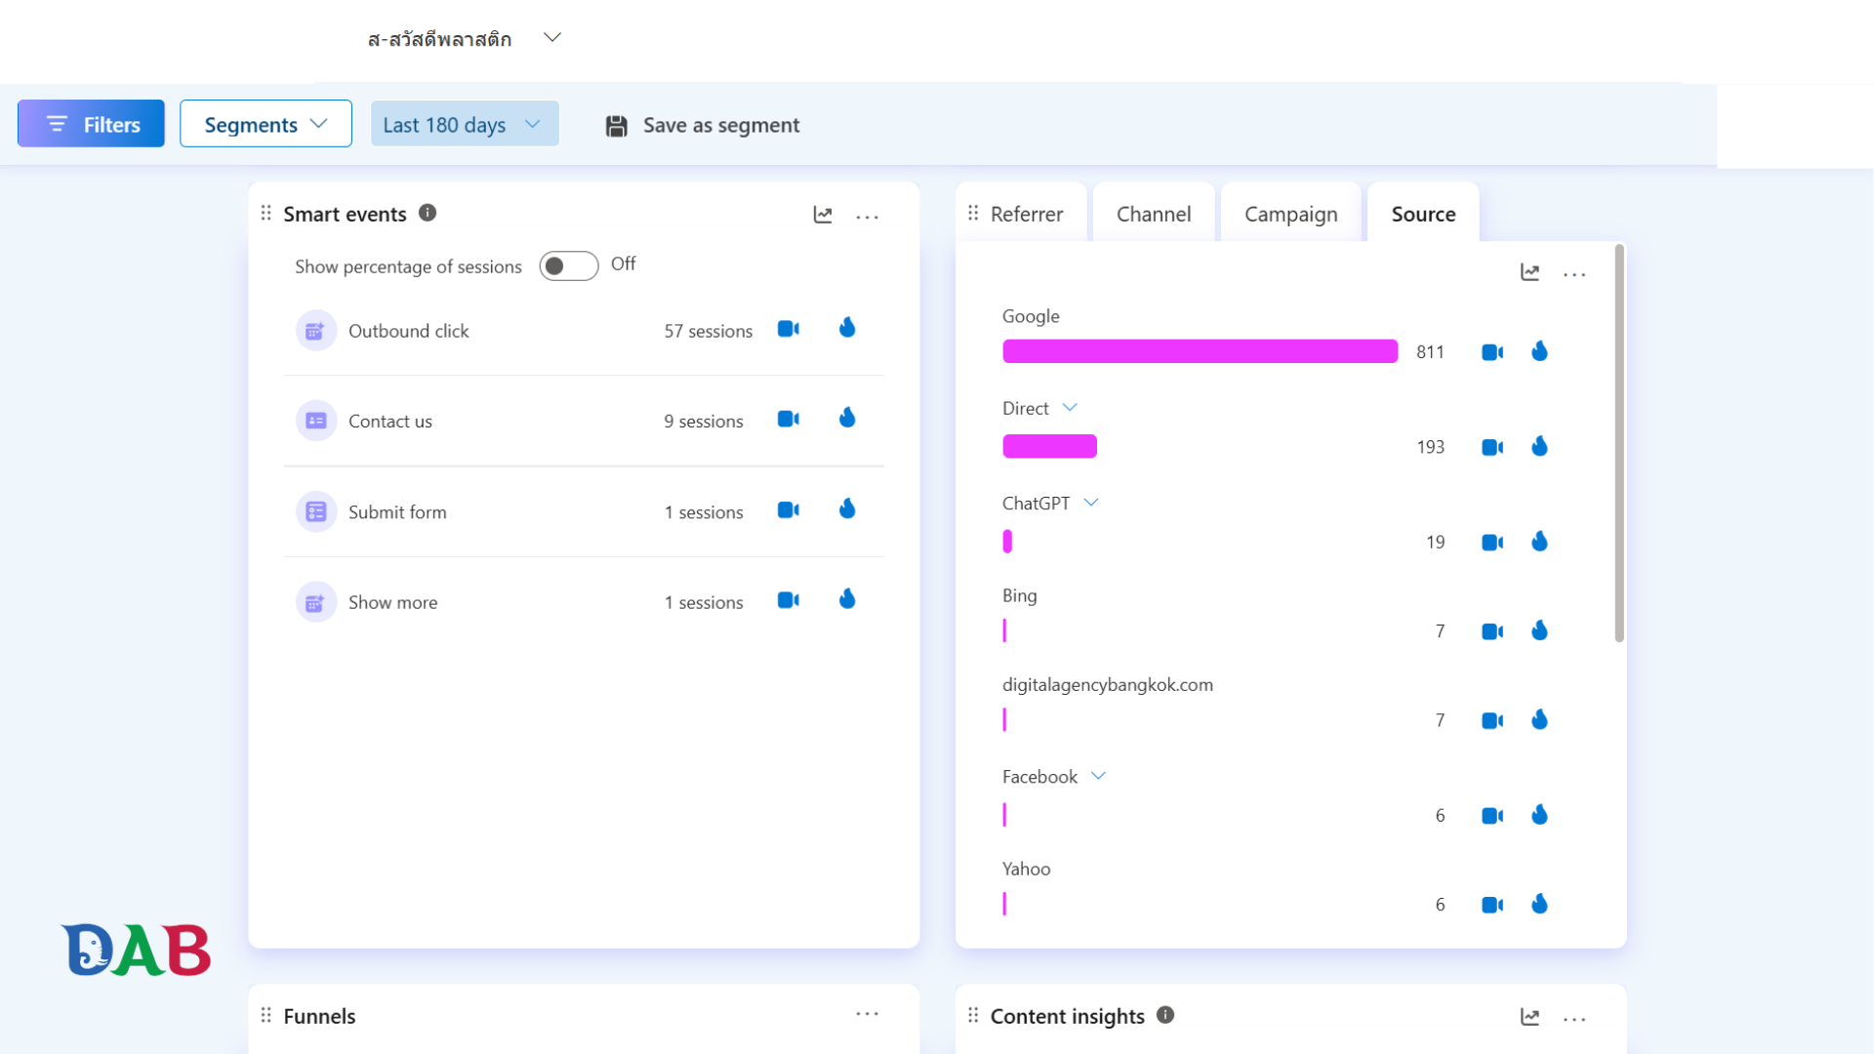This screenshot has width=1874, height=1054.
Task: Open recordings for Outbound click event
Action: [x=789, y=329]
